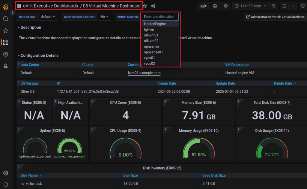Zoom out the time range
The width and height of the screenshot is (307, 189).
click(x=273, y=6)
